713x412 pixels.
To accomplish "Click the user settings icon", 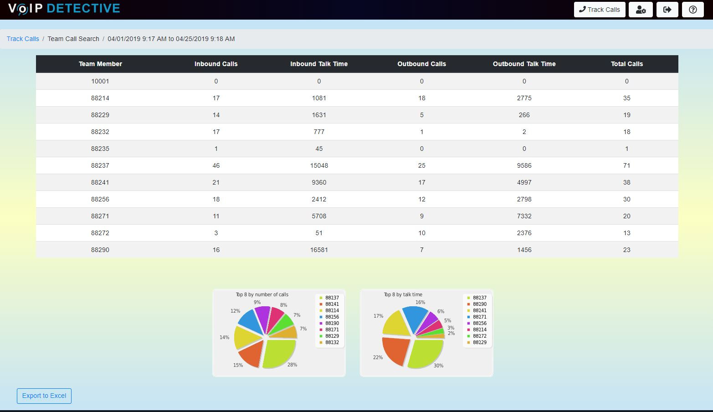I will [641, 10].
